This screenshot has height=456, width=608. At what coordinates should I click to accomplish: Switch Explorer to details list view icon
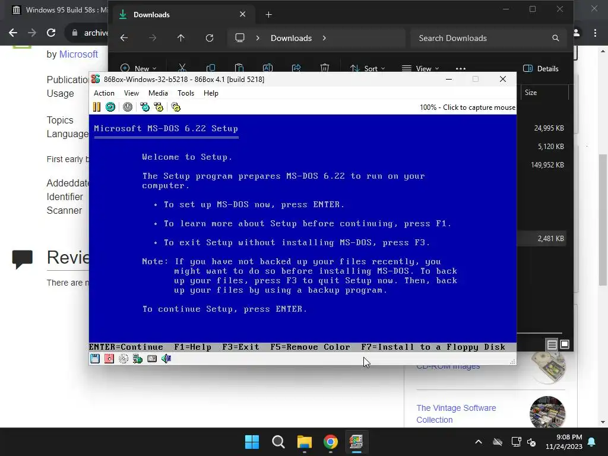point(552,344)
